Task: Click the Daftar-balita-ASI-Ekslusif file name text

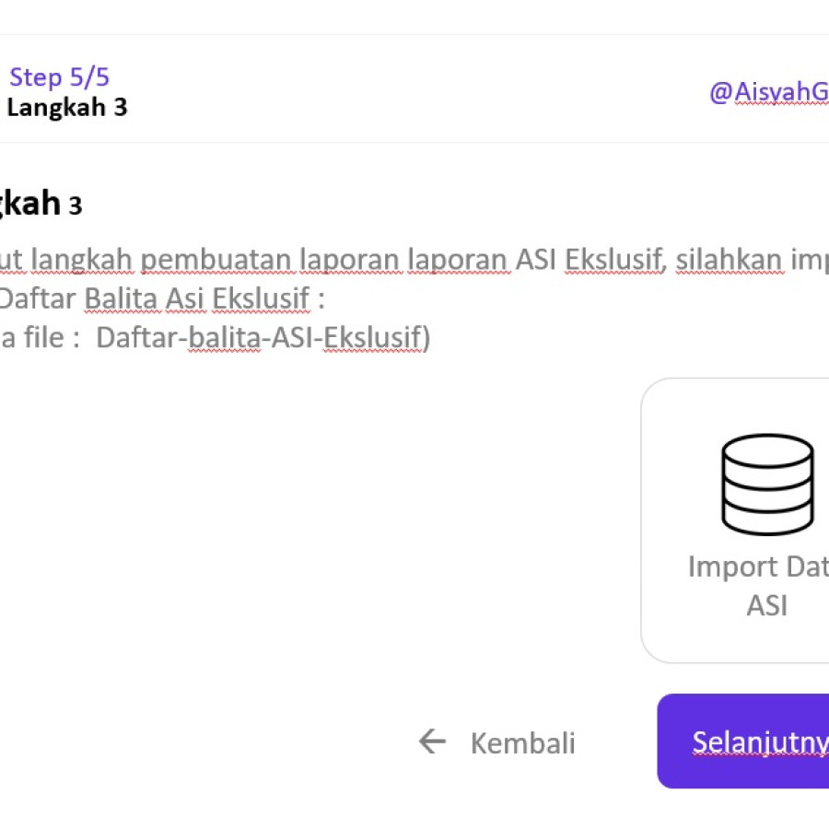Action: pyautogui.click(x=263, y=337)
